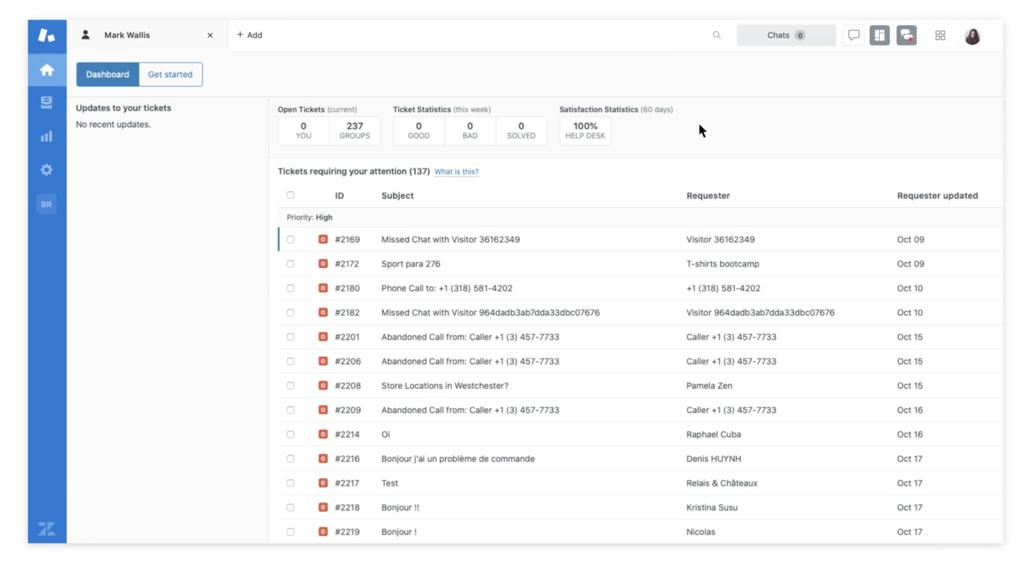Image resolution: width=1030 pixels, height=566 pixels.
Task: Open search with the magnifier icon
Action: click(717, 35)
